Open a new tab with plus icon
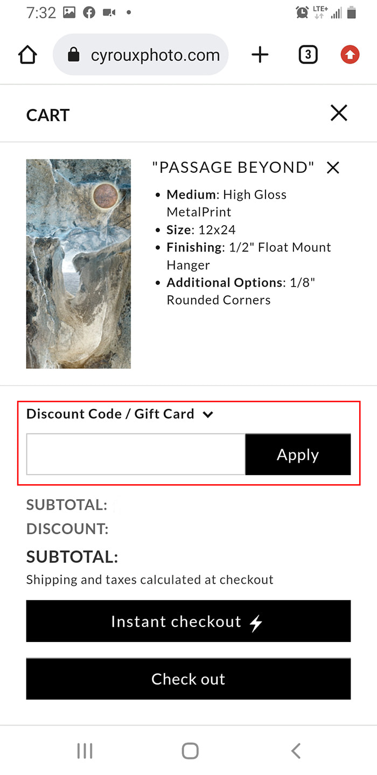This screenshot has height=775, width=377. 260,54
